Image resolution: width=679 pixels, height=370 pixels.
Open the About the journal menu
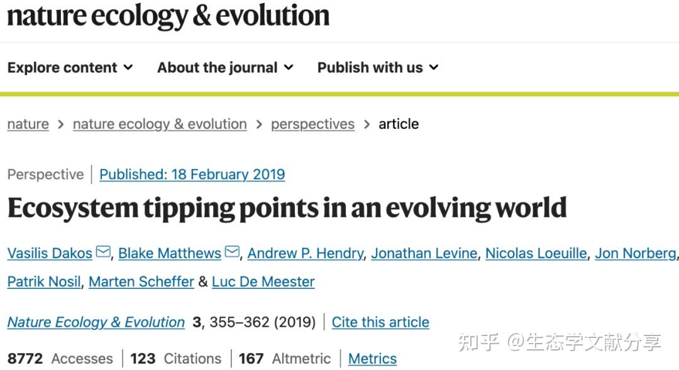coord(225,68)
